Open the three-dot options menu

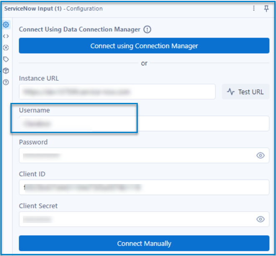(253, 8)
